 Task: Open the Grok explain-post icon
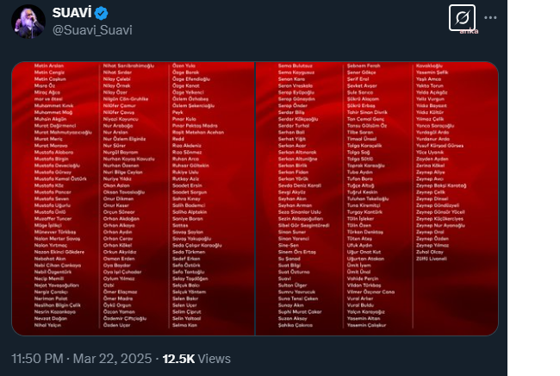point(462,17)
